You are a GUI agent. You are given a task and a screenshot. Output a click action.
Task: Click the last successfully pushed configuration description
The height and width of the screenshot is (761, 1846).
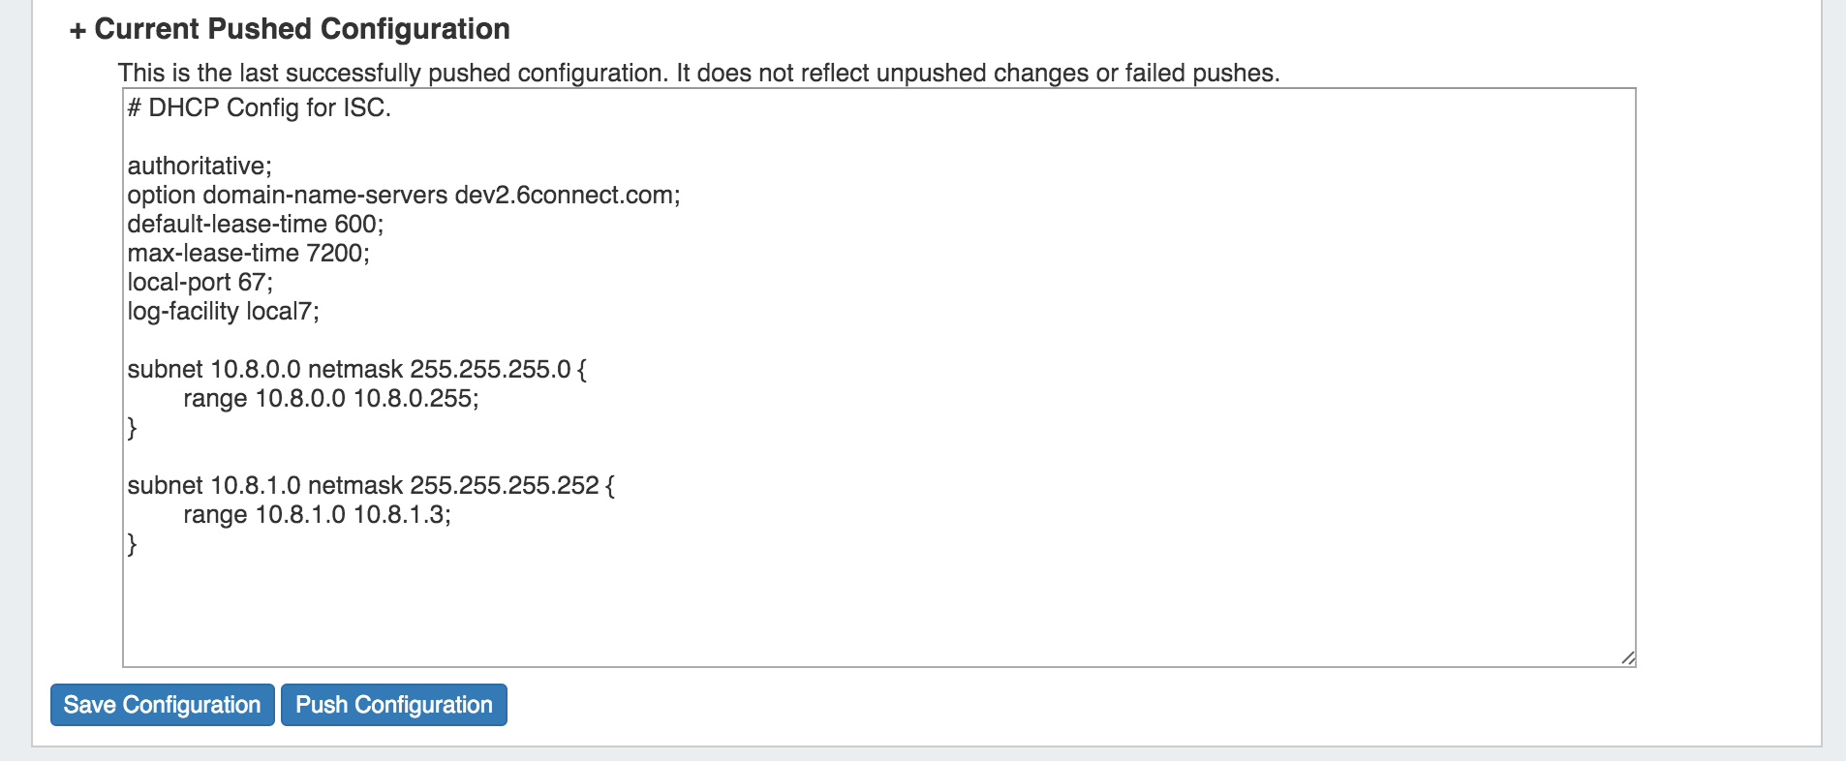(x=698, y=73)
